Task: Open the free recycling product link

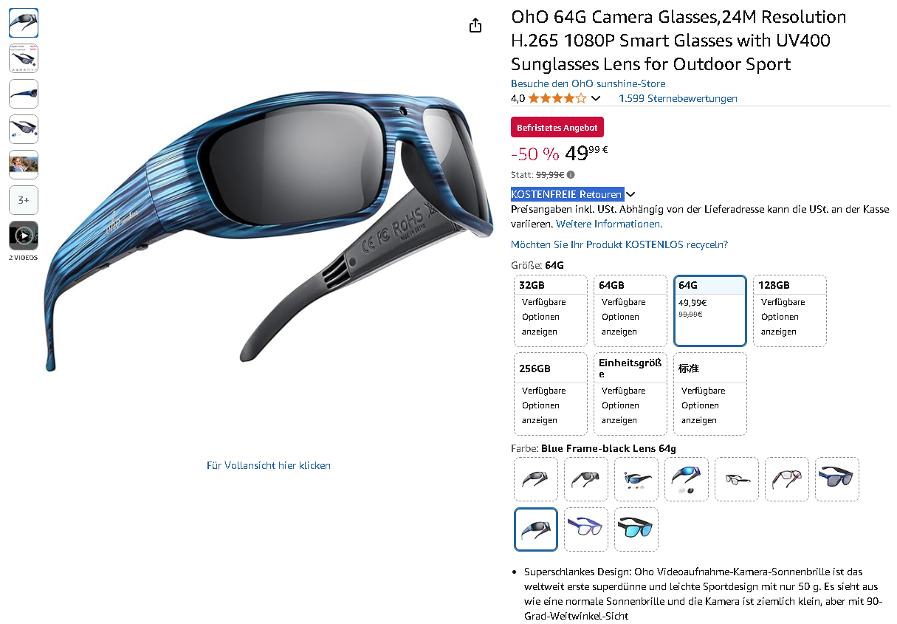Action: 619,244
